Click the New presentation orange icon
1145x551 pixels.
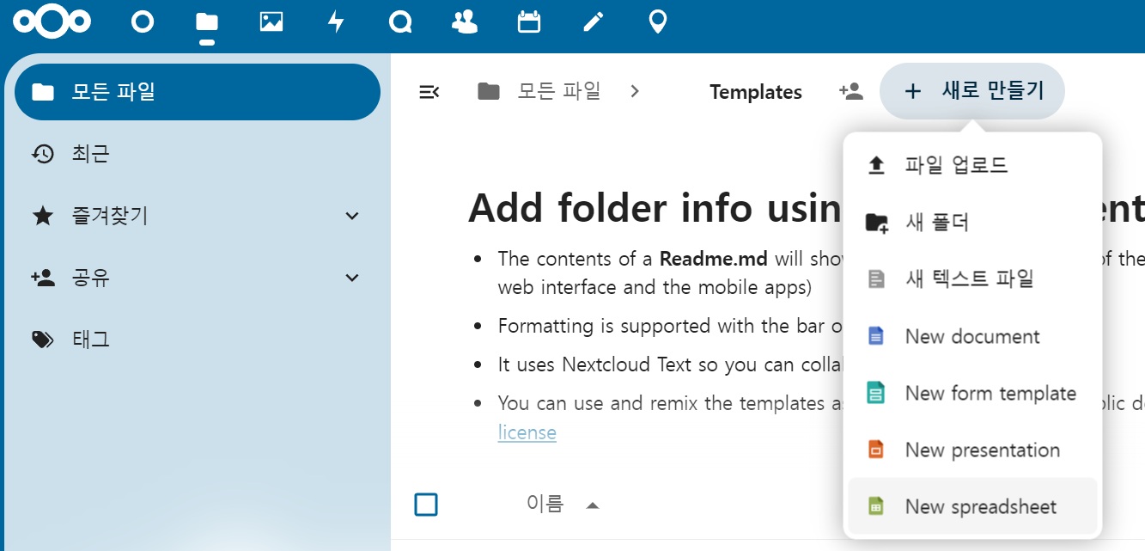pos(876,450)
